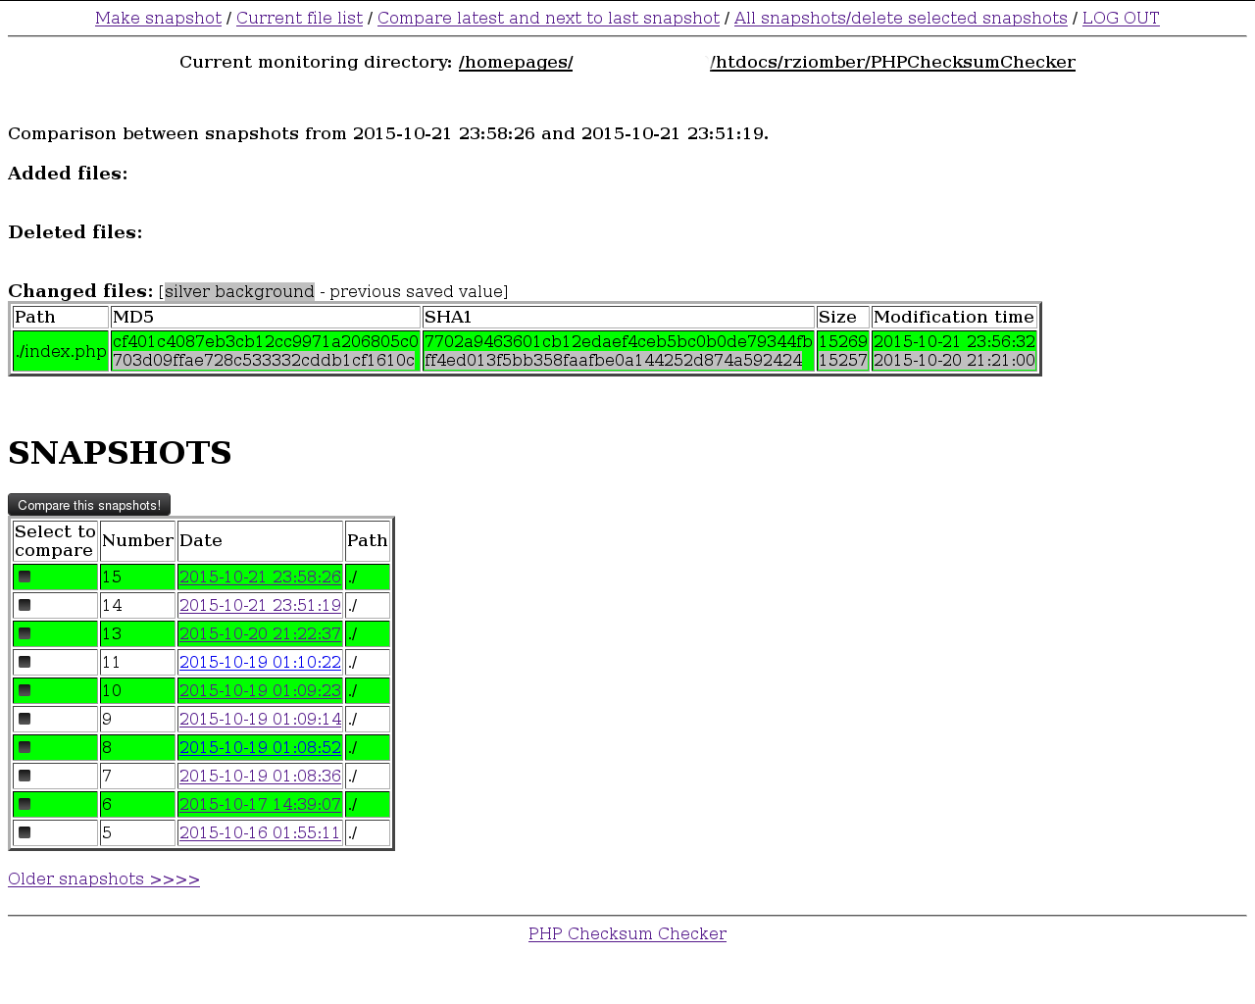Click Older snapshots link
The width and height of the screenshot is (1255, 1004).
coord(103,878)
